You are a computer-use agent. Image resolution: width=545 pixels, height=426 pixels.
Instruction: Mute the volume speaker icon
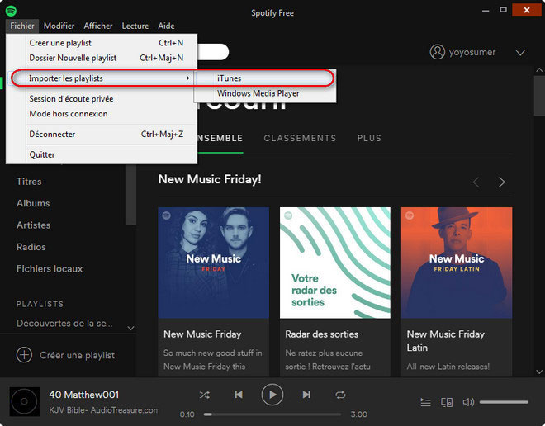(x=468, y=402)
